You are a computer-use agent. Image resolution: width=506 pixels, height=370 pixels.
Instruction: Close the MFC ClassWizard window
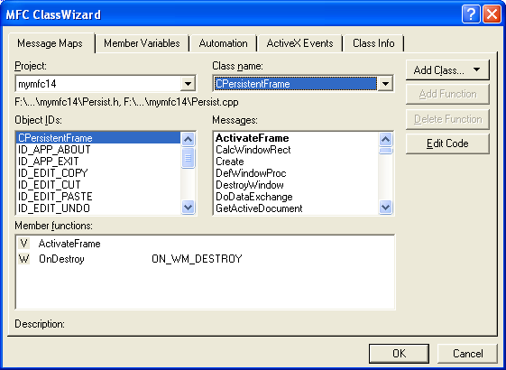coord(492,14)
